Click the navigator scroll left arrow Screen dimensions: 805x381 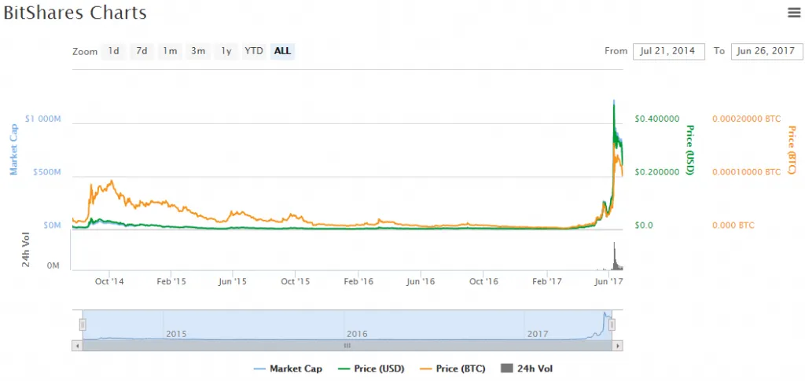(77, 346)
